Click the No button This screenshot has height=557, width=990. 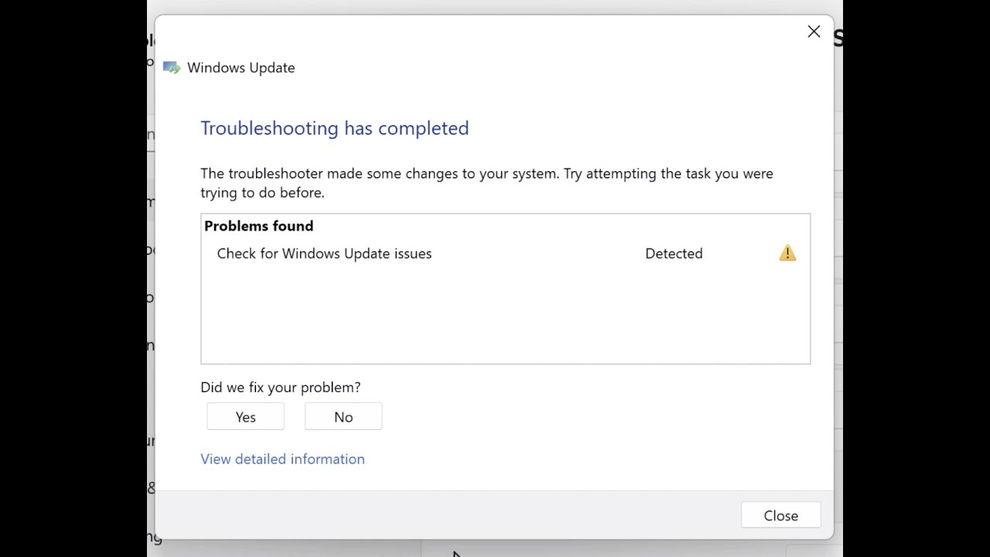pyautogui.click(x=343, y=417)
